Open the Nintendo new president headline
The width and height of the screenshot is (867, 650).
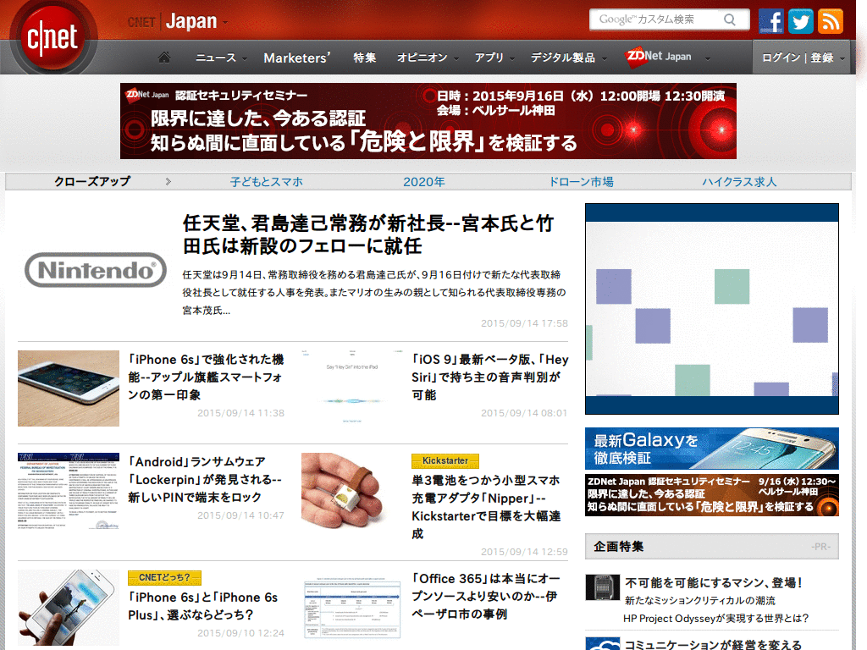click(368, 234)
